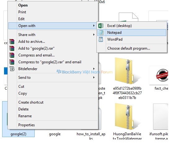
Task: Click the WinRAR icon beside Add to archive
Action: [12, 42]
